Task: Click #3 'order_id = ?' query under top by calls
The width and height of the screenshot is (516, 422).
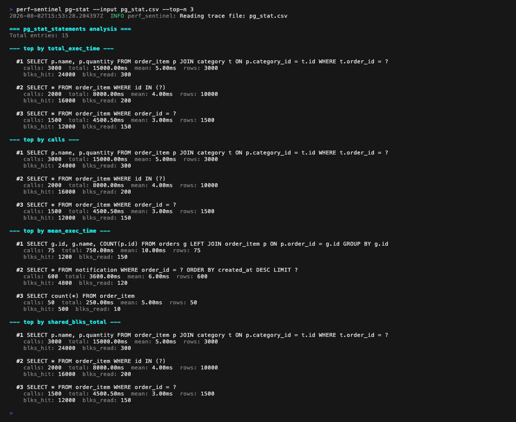Action: (96, 205)
